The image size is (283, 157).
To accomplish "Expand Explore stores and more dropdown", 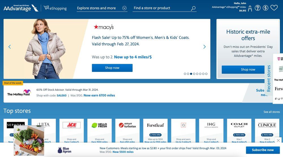I will [102, 8].
